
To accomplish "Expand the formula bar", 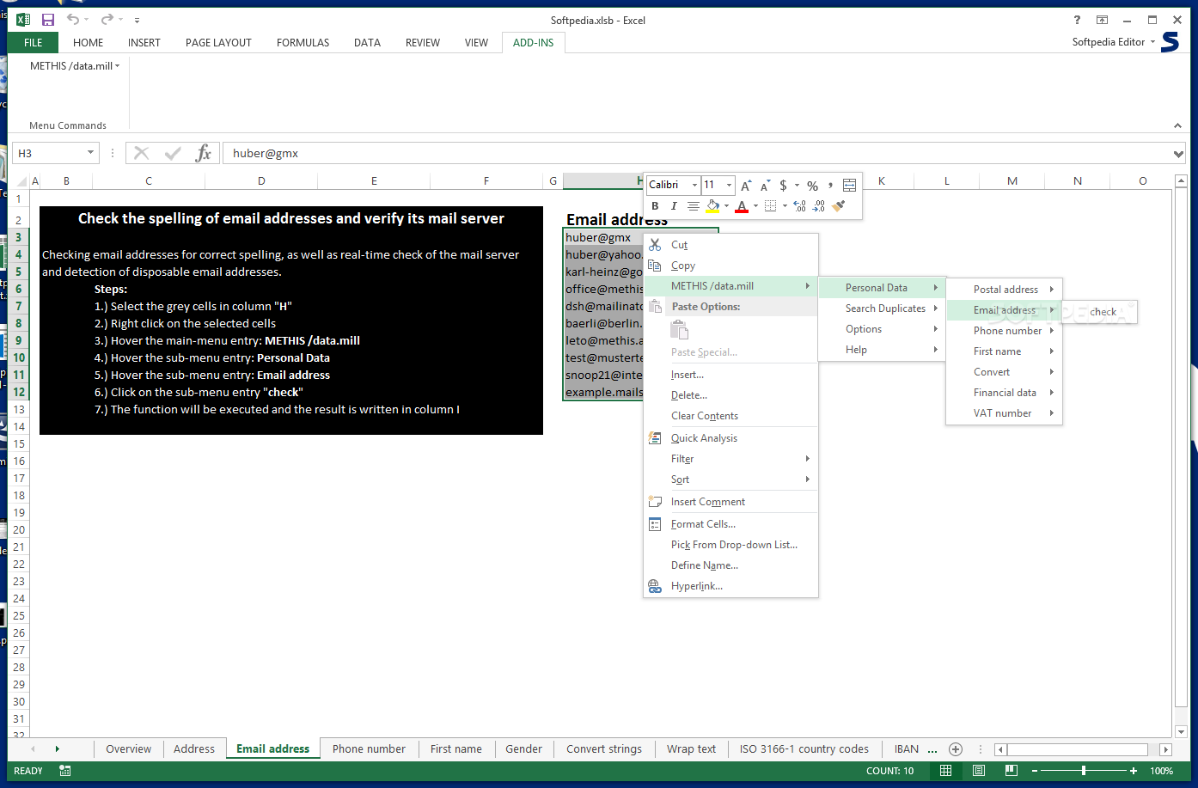I will (1177, 154).
